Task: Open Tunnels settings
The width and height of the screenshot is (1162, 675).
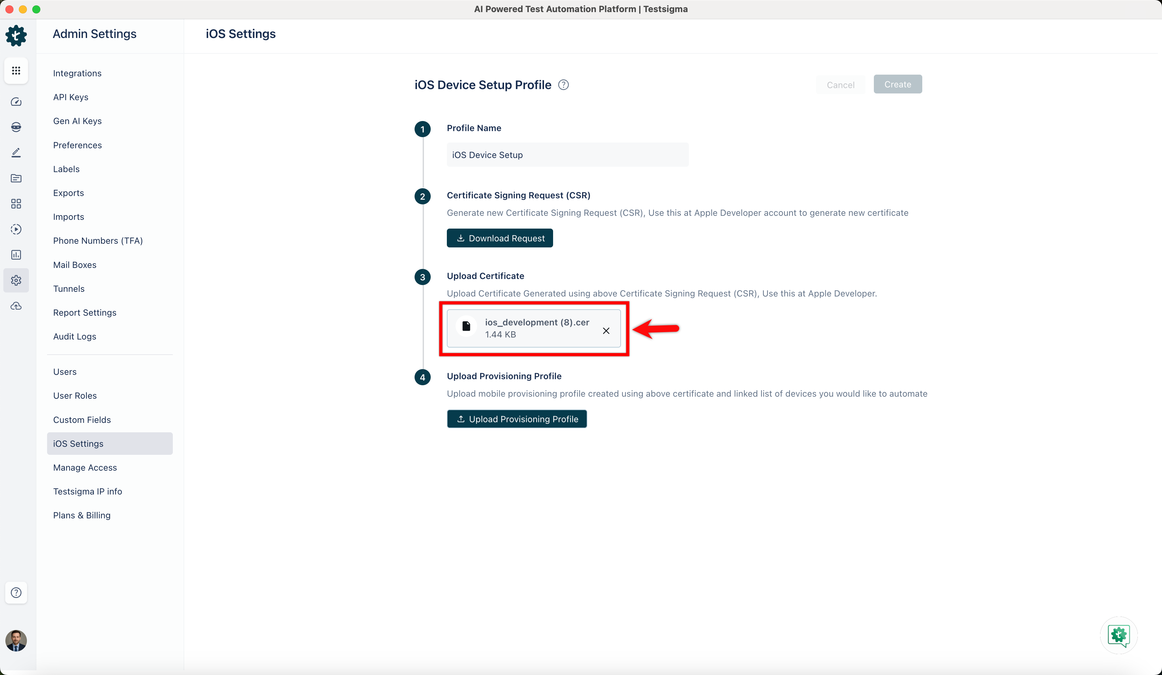Action: coord(69,289)
